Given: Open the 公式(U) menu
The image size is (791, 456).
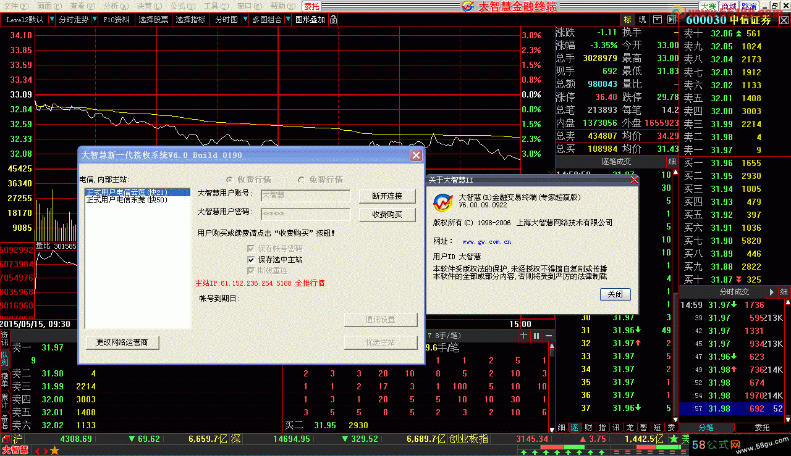Looking at the screenshot, I should pyautogui.click(x=182, y=6).
